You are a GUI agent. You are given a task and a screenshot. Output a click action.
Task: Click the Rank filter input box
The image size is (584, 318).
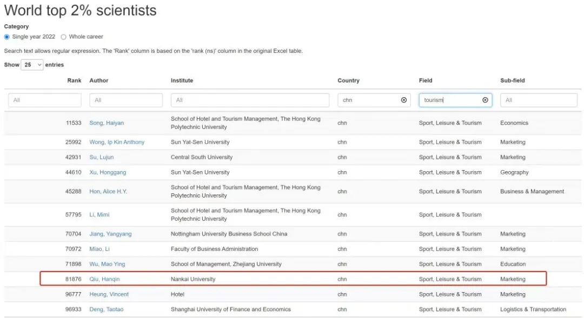pyautogui.click(x=44, y=100)
